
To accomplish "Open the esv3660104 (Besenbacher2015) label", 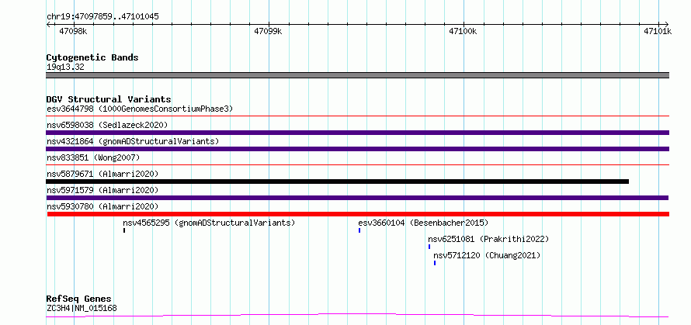I will tap(423, 223).
